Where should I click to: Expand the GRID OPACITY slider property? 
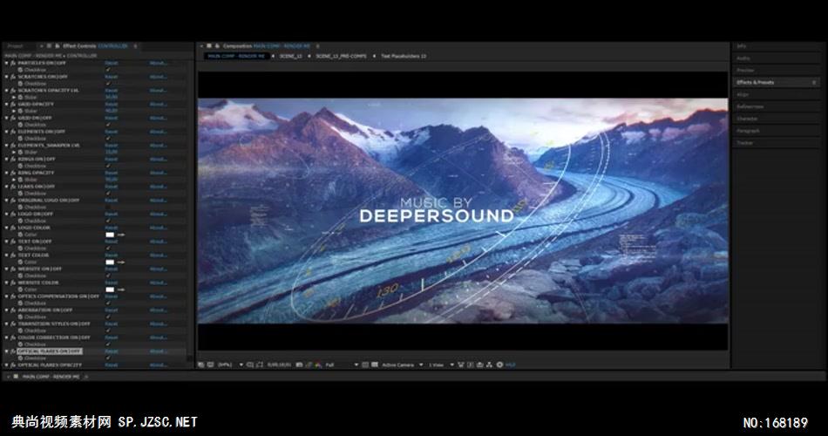pyautogui.click(x=14, y=111)
